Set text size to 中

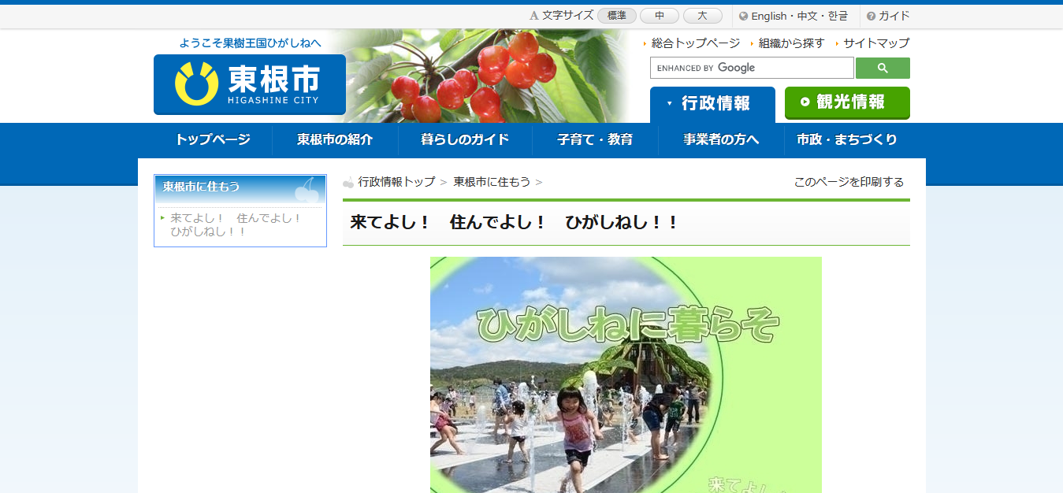click(x=660, y=16)
